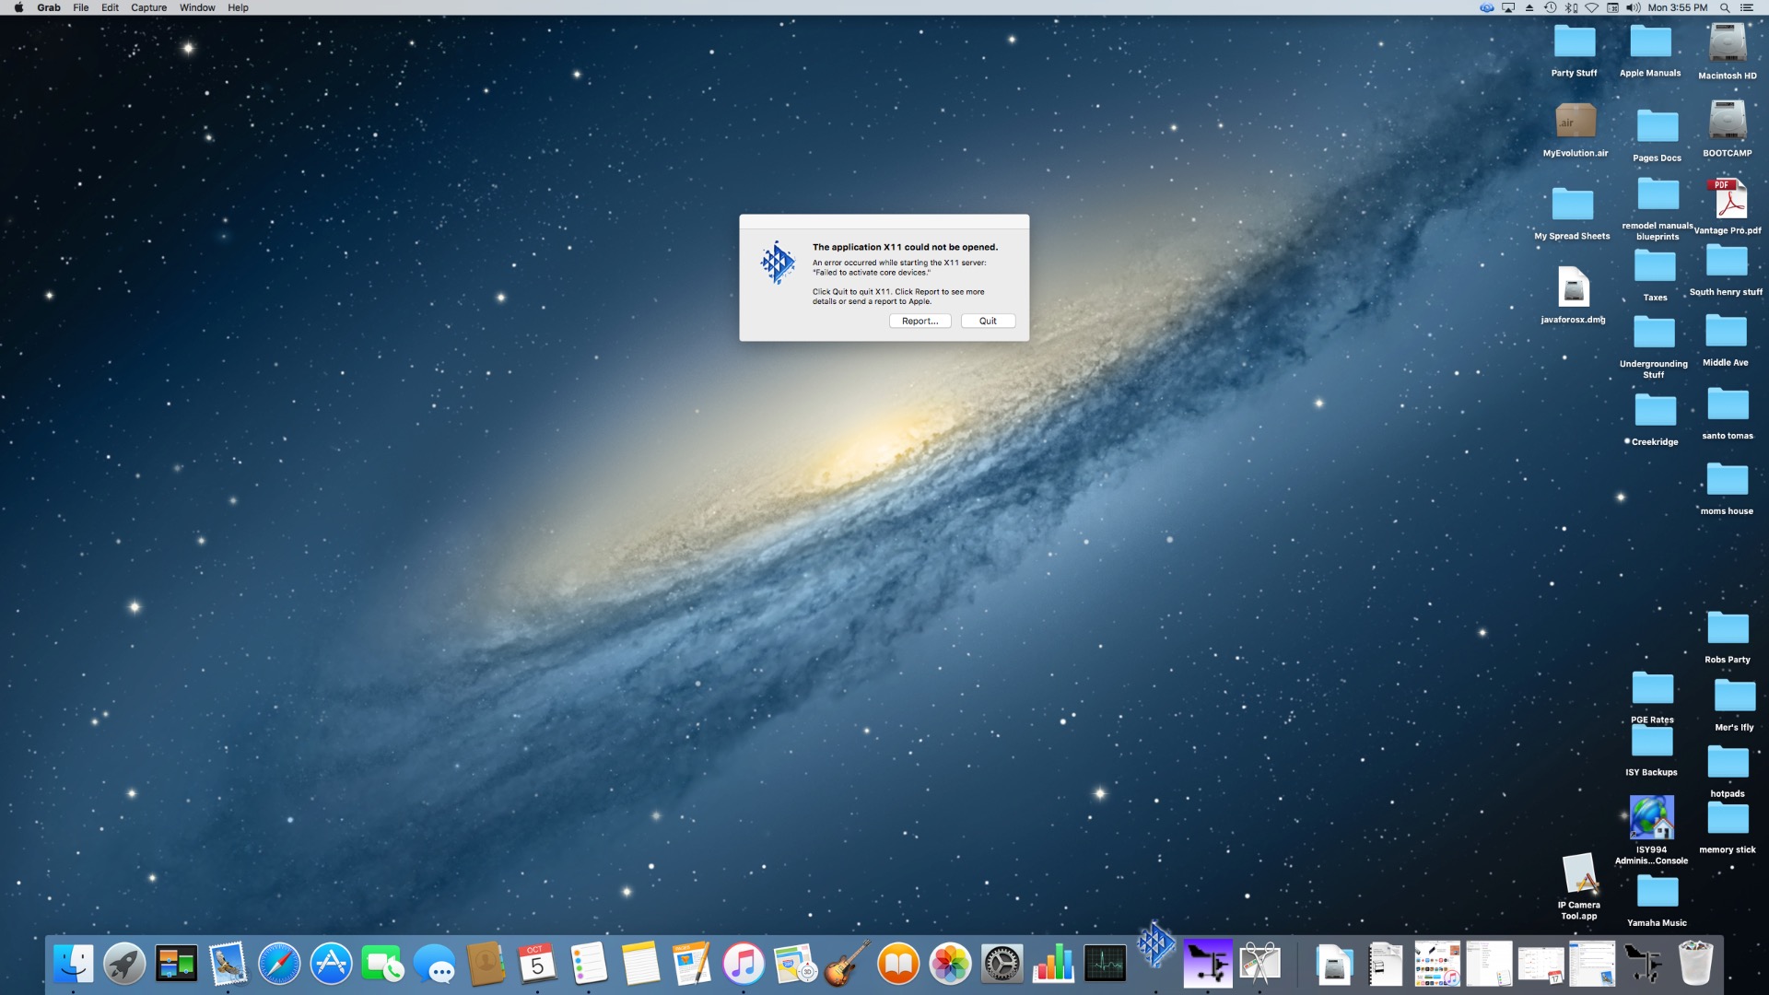Open the Trash in the Dock
Screen dimensions: 1769x995
tap(1695, 963)
